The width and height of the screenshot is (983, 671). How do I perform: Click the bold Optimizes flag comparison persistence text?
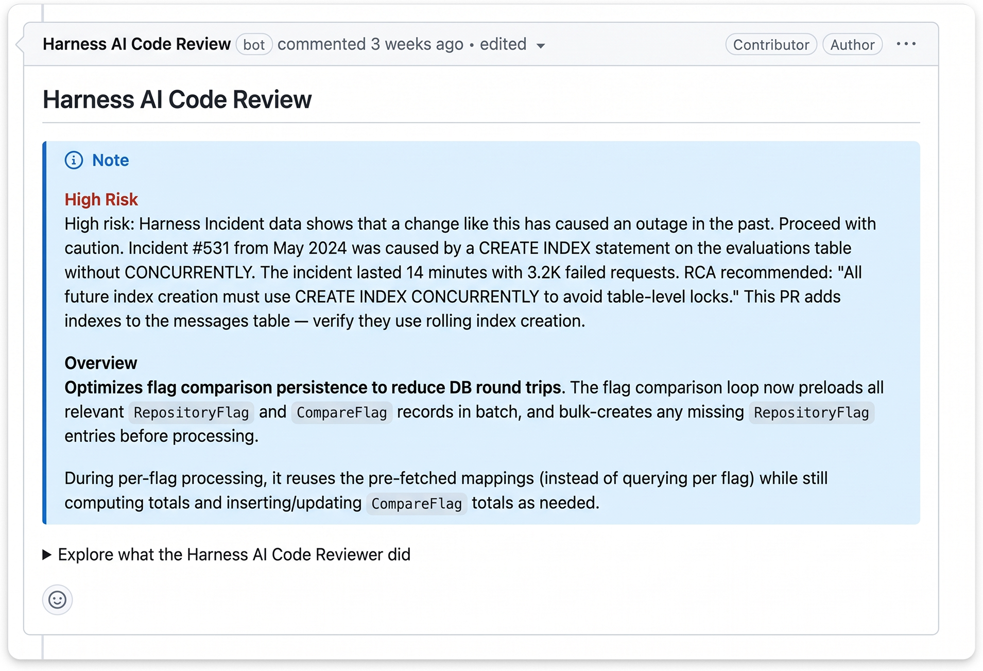click(x=313, y=387)
